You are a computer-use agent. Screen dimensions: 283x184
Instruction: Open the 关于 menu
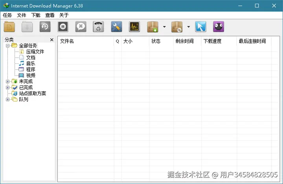tap(64, 15)
